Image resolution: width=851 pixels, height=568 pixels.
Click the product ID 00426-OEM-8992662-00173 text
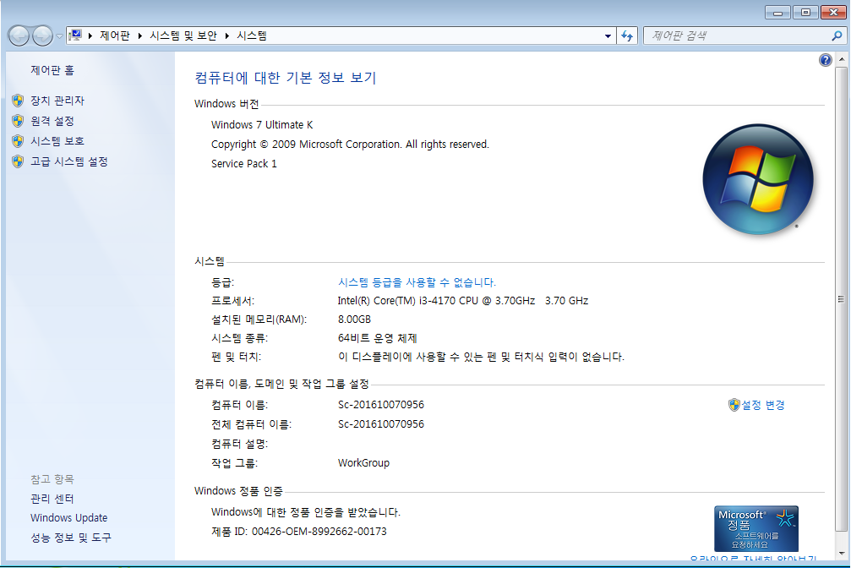[319, 532]
